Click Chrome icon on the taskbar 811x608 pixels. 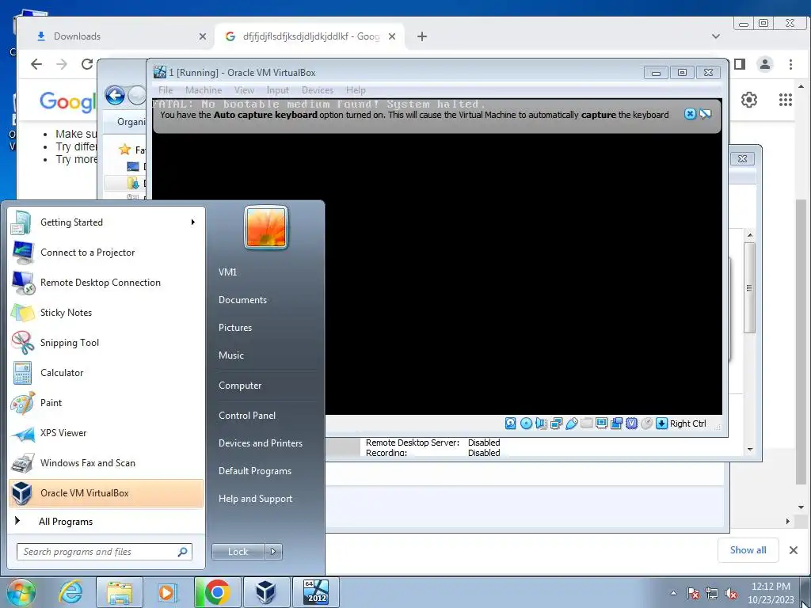click(217, 592)
